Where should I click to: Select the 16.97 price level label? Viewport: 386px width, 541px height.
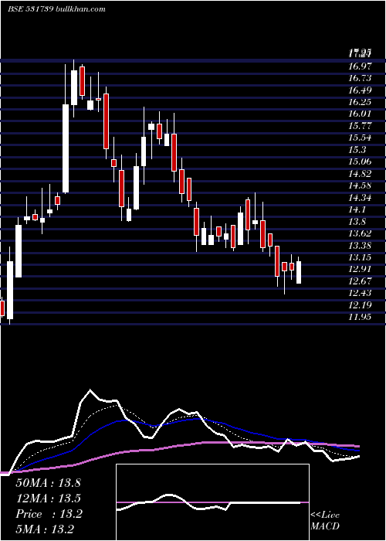coord(361,66)
